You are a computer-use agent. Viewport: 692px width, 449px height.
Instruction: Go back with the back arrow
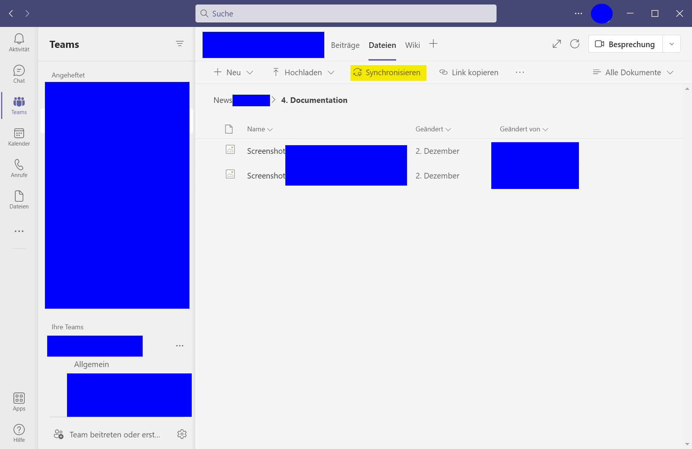click(x=11, y=13)
